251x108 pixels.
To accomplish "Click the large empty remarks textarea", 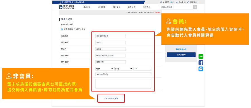I will pos(123,84).
